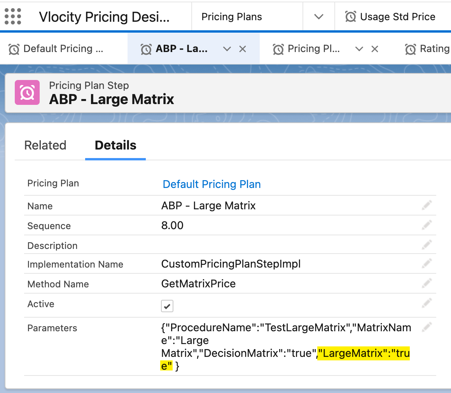
Task: Click the CustomPricingPlanStepImpl value
Action: (231, 264)
